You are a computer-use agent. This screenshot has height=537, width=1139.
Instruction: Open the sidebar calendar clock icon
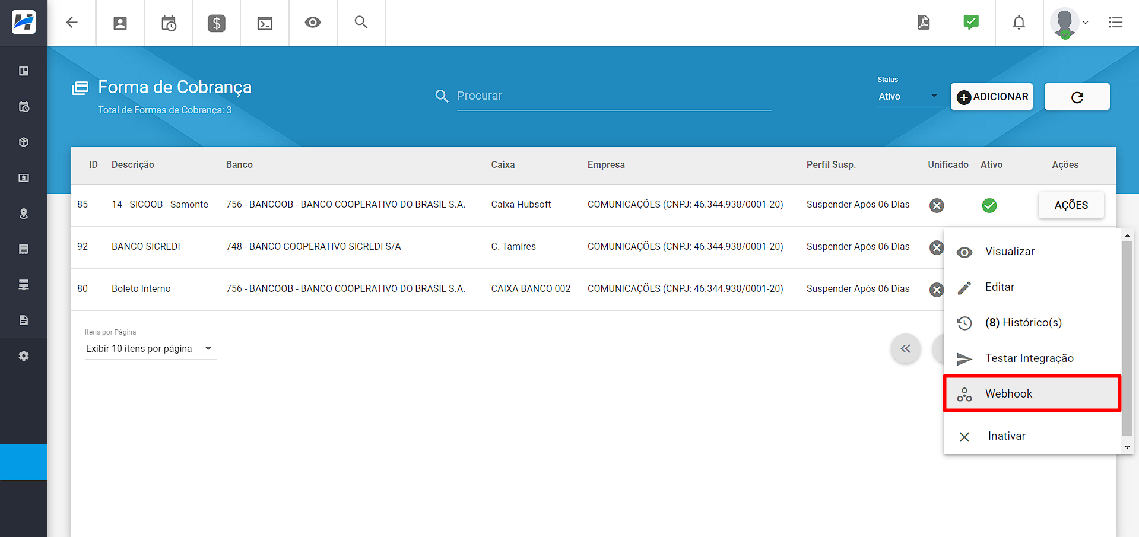[x=24, y=107]
